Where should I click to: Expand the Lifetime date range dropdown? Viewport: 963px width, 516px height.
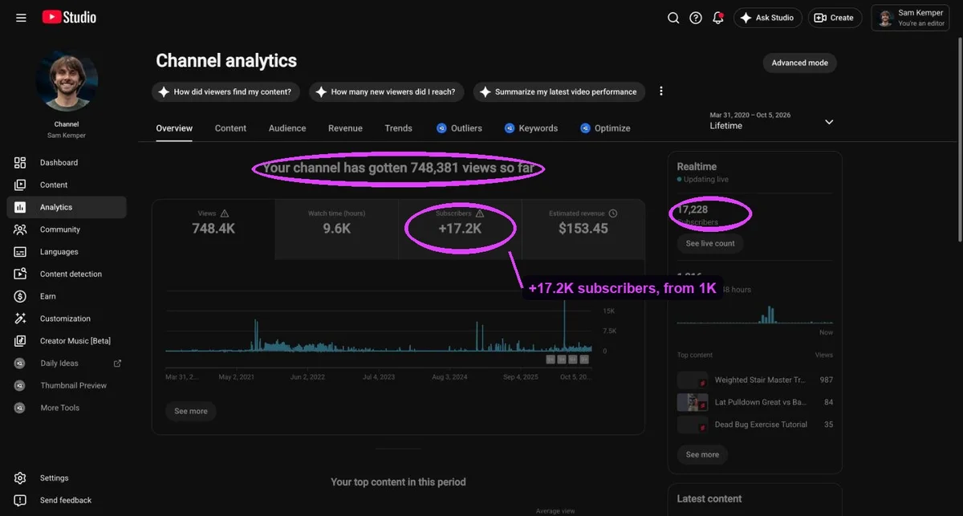829,122
